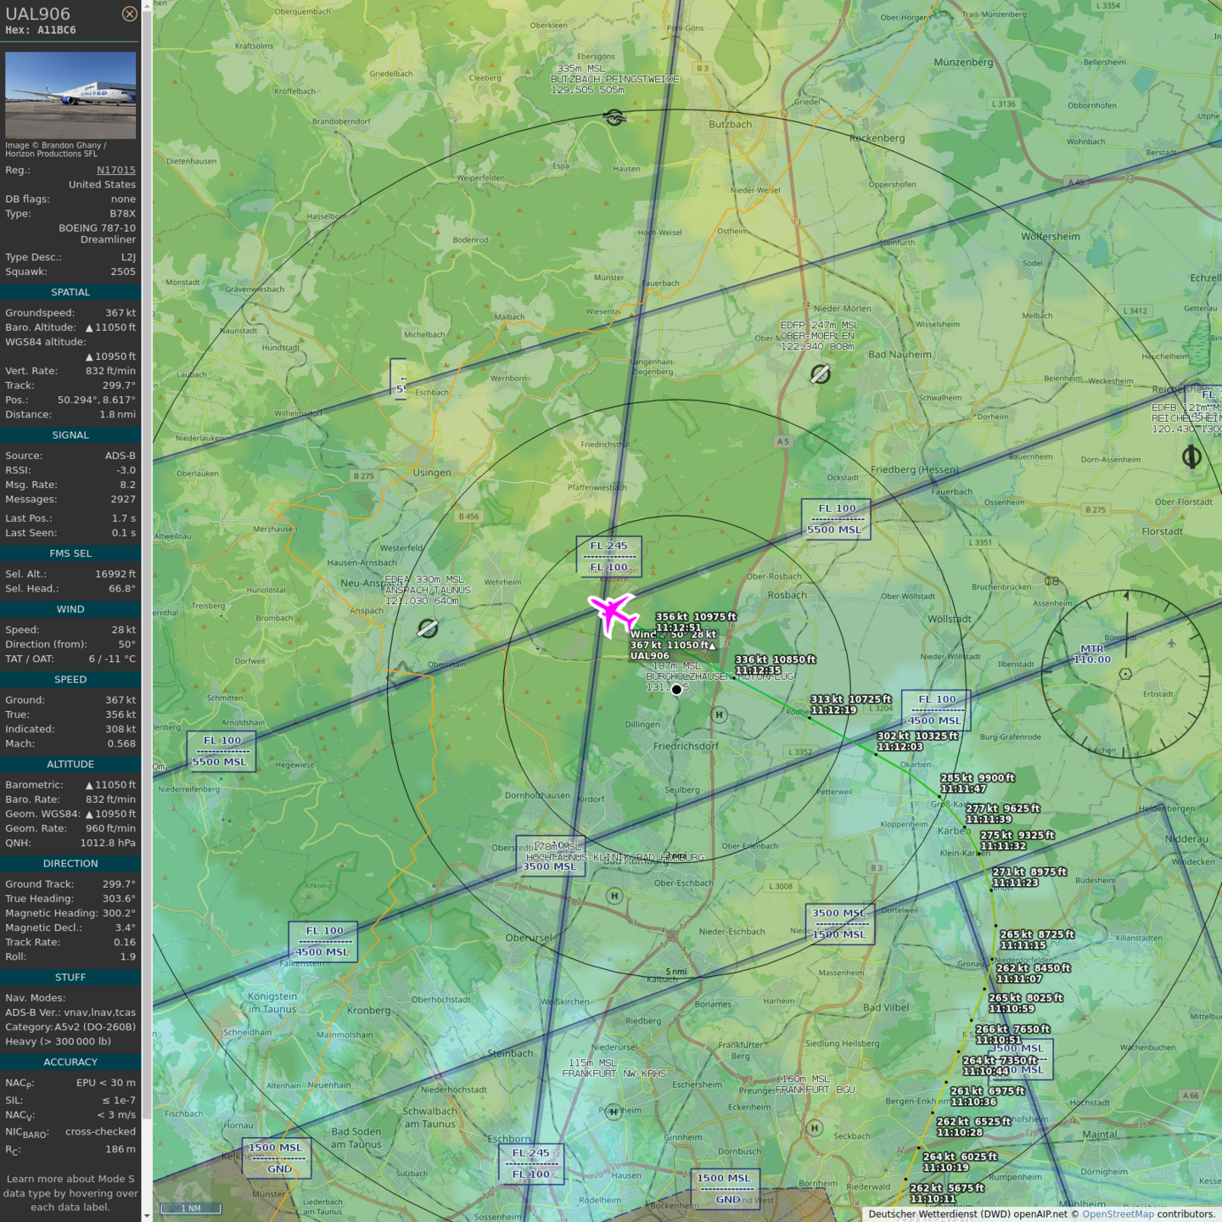Close the UAL906 aircraft info panel

click(x=129, y=14)
